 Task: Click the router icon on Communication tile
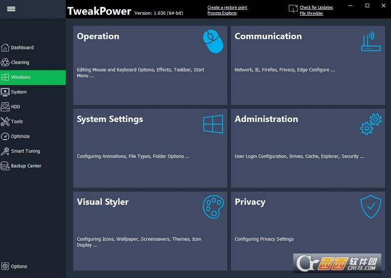tap(370, 42)
